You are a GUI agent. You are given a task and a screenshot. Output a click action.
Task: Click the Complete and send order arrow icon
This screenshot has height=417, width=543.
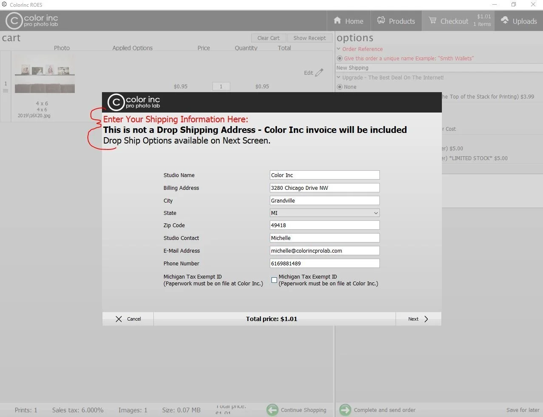[345, 410]
